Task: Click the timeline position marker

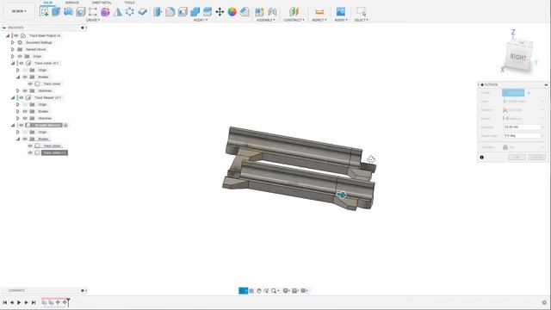Action: (x=68, y=301)
